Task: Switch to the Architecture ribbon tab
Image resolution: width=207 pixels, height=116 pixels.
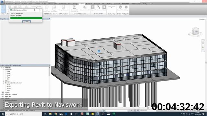Action: click(9, 4)
